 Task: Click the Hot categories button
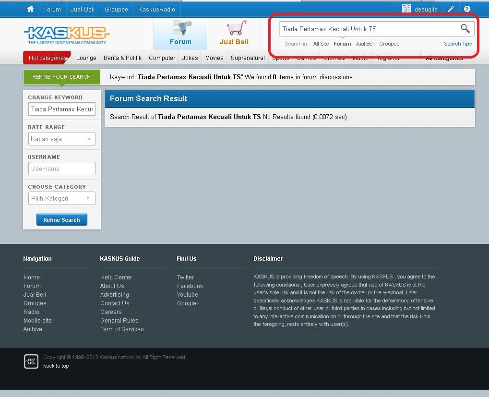[x=47, y=58]
